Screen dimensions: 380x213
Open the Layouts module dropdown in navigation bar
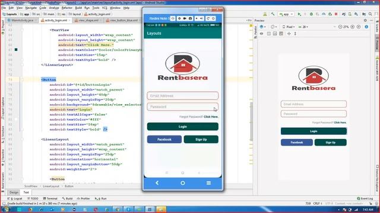[x=9, y=14]
